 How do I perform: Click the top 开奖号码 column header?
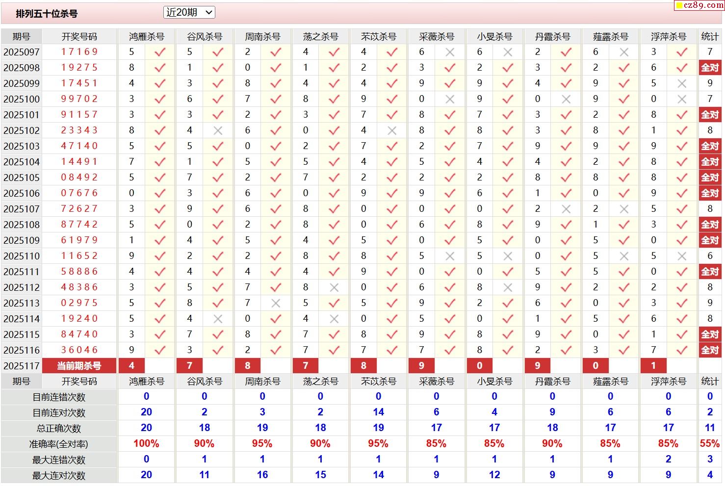tap(79, 37)
